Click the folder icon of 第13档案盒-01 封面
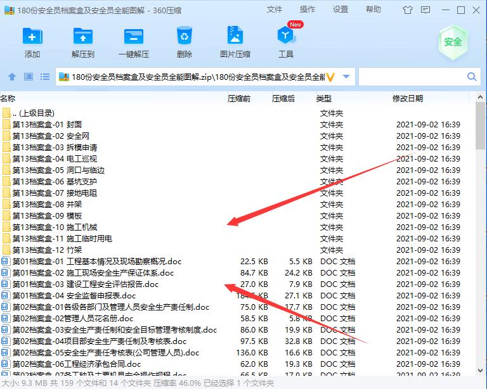 (6, 125)
